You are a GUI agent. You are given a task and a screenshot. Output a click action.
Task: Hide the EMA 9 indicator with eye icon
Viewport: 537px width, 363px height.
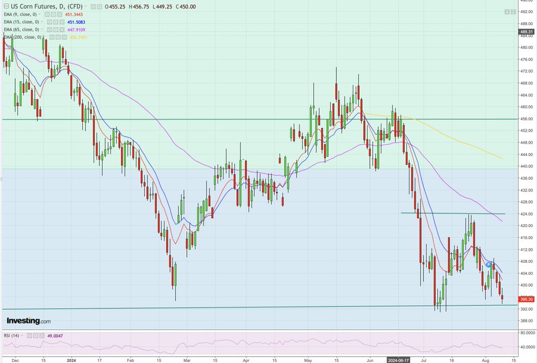point(47,14)
